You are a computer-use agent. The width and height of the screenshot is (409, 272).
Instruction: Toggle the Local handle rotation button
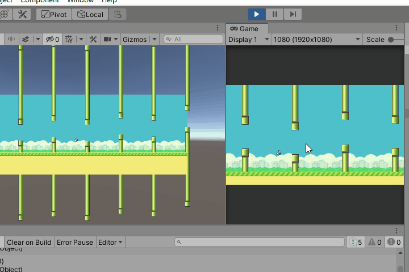point(90,14)
